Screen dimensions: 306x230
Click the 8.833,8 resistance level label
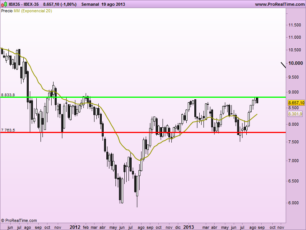point(8,95)
